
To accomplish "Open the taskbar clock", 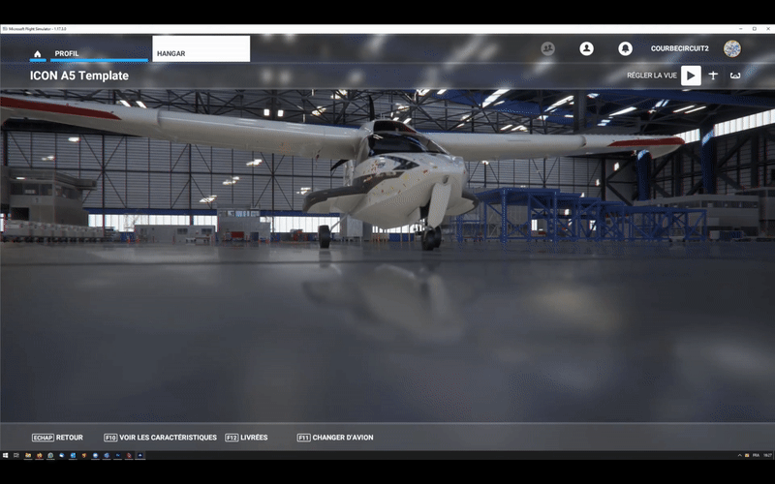I will click(767, 455).
